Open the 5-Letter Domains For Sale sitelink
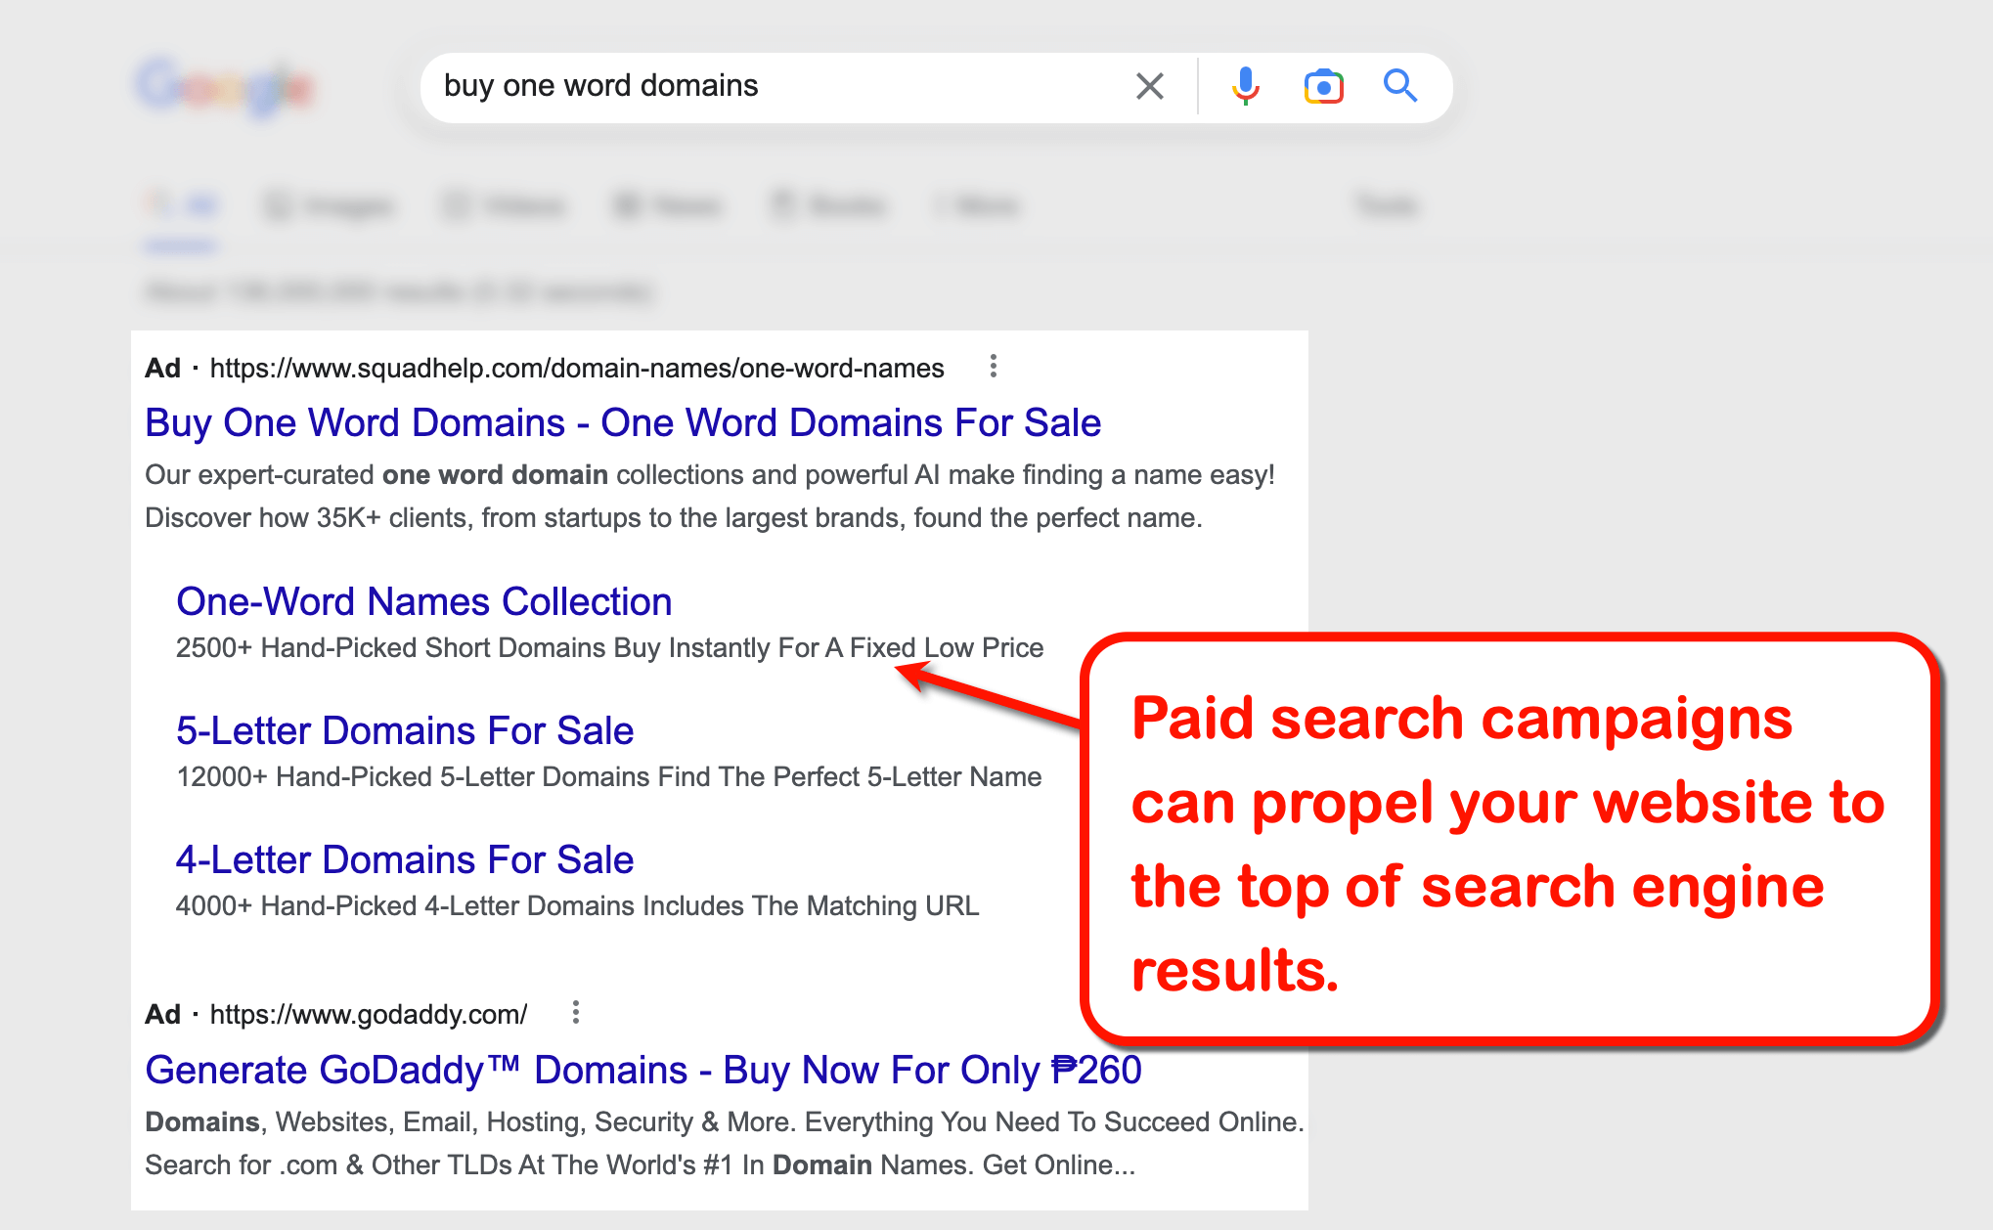This screenshot has height=1230, width=1993. tap(403, 730)
